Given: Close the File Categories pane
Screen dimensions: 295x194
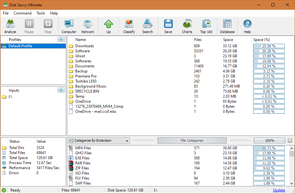Looking at the screenshot, I should (290, 140).
